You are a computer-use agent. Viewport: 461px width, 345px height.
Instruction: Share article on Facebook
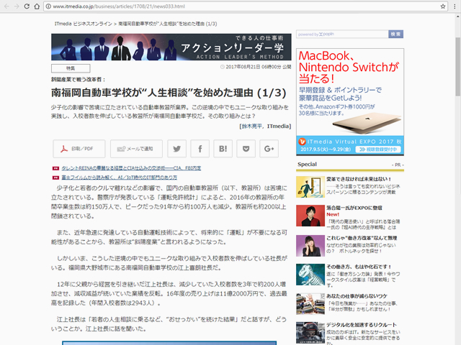coord(200,149)
